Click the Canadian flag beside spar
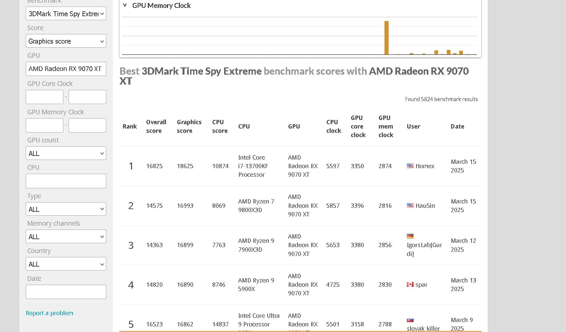Screen dimensions: 566x332 (410, 284)
